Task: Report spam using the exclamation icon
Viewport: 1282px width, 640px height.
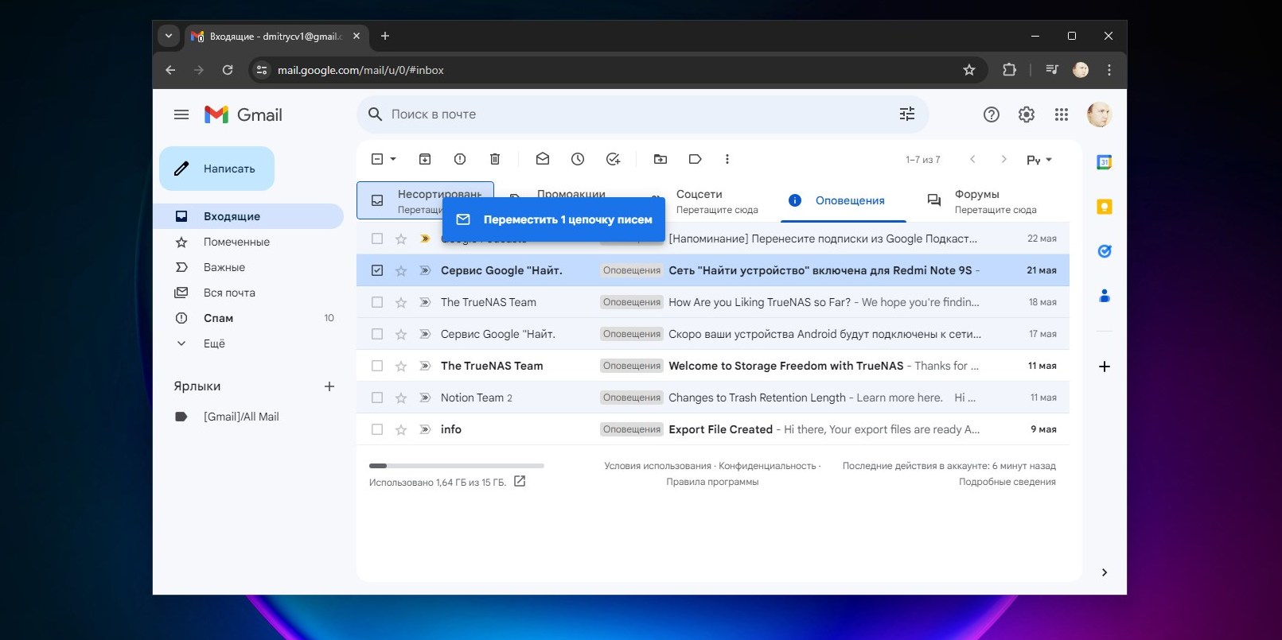Action: [460, 159]
